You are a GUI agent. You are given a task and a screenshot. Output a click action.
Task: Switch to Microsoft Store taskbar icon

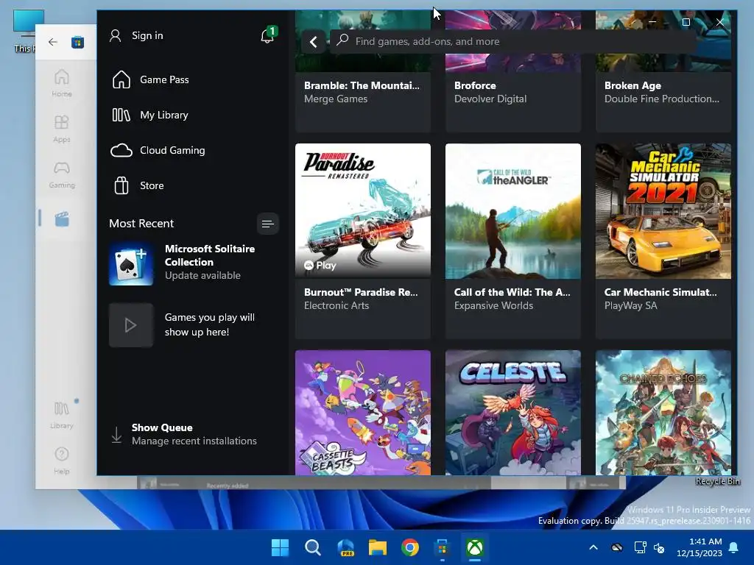(x=443, y=547)
